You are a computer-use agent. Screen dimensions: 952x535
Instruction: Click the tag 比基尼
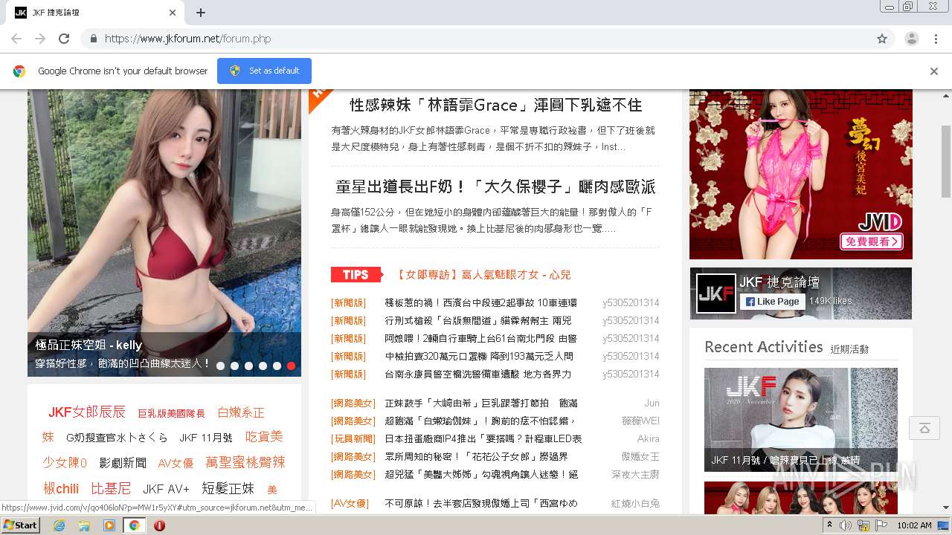click(111, 488)
